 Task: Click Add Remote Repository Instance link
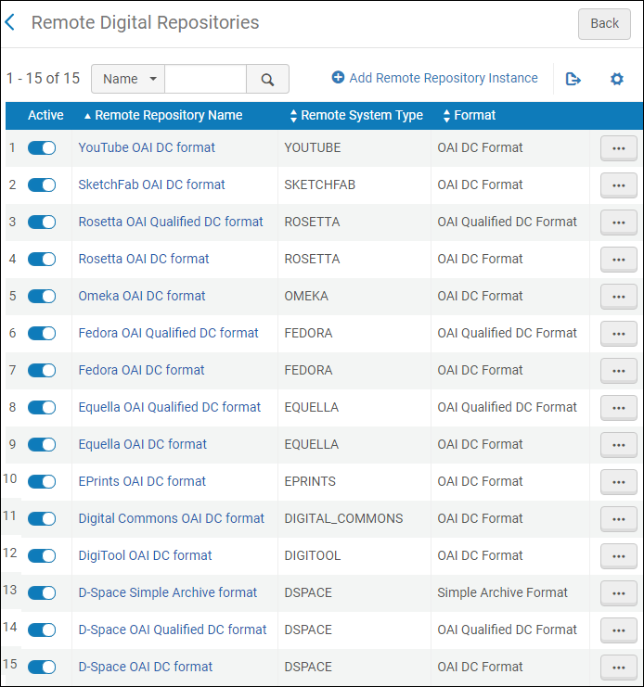444,78
